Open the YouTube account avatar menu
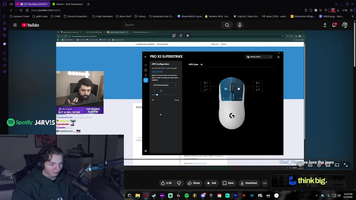This screenshot has height=200, width=356. [x=345, y=25]
